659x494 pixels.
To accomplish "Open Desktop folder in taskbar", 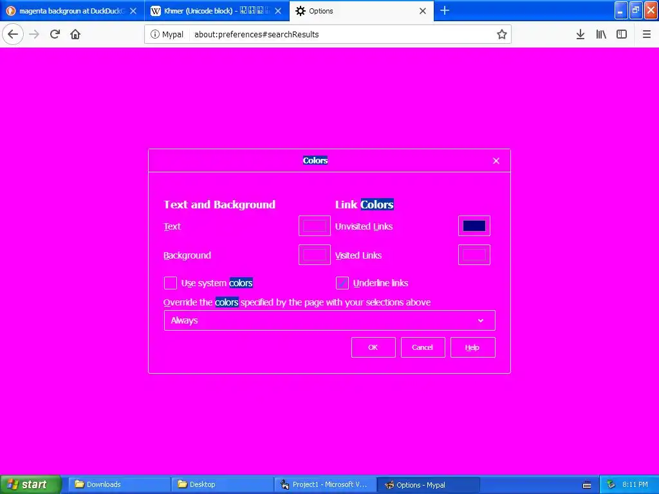I will [x=222, y=485].
